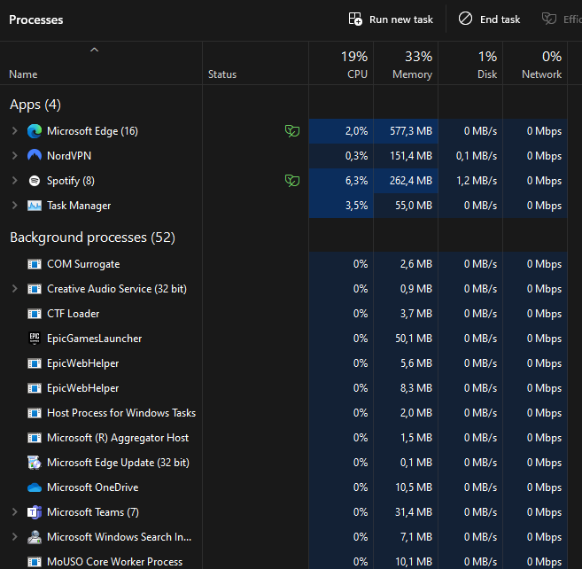Expand Creative Audio Service (32 bit)
Viewport: 582px width, 569px height.
pyautogui.click(x=14, y=289)
